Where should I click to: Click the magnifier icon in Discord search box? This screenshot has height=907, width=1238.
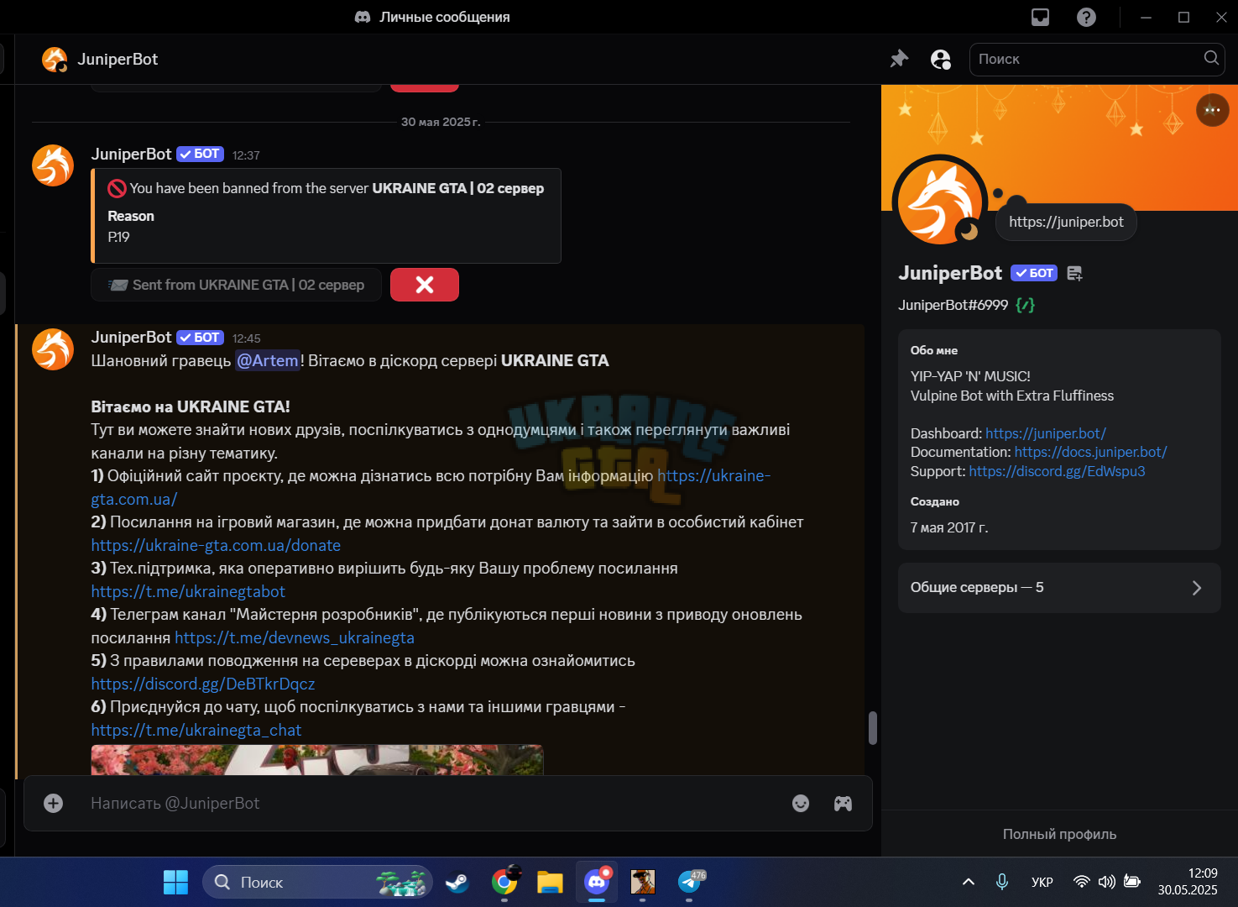pyautogui.click(x=1211, y=58)
